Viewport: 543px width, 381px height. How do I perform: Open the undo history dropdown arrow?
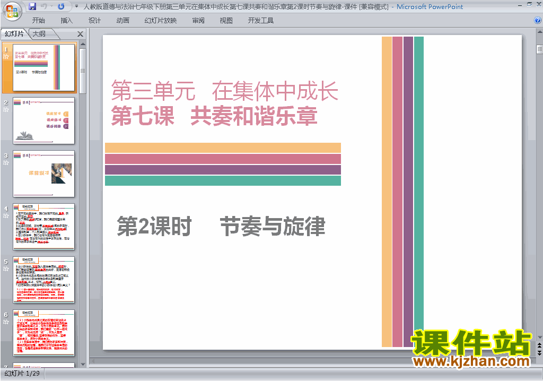(51, 6)
